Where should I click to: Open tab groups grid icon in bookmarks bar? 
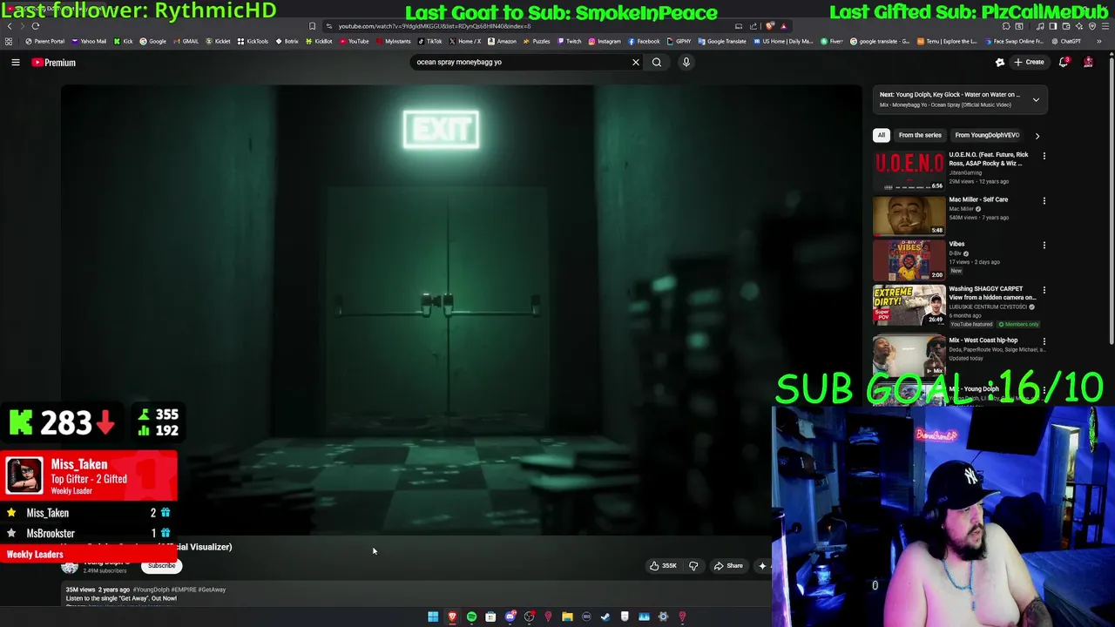pos(9,41)
